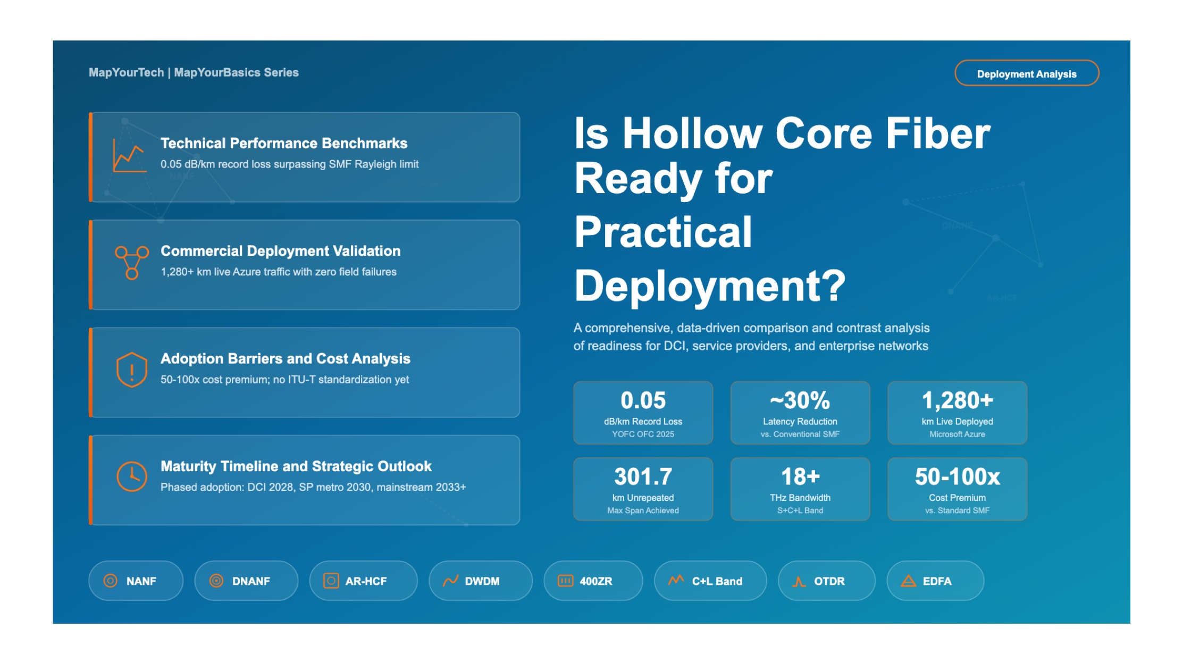Click the module icon beside 400ZR
This screenshot has height=670, width=1191.
pyautogui.click(x=565, y=581)
